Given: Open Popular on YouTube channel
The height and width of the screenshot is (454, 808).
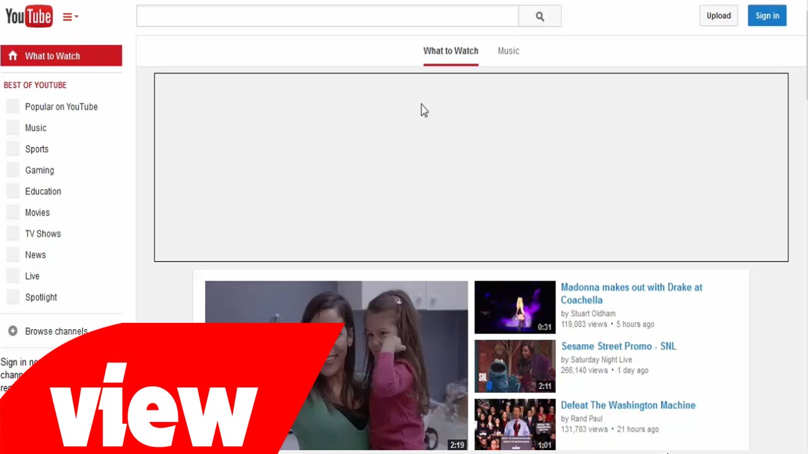Looking at the screenshot, I should click(61, 107).
